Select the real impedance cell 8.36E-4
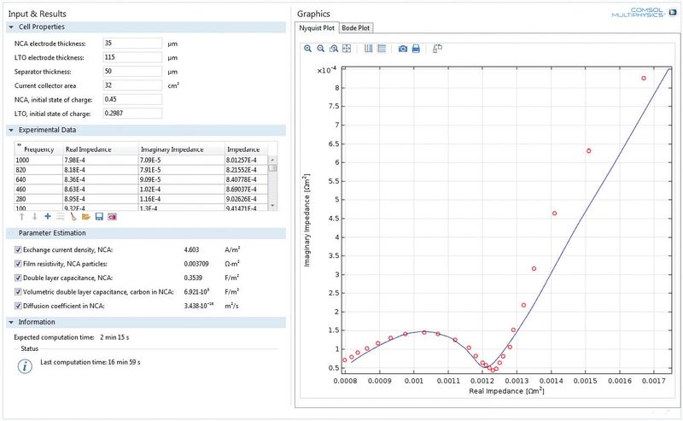683x421 pixels. pyautogui.click(x=101, y=179)
